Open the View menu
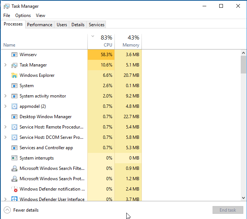Screen dimensions: 247x219 click(40, 16)
